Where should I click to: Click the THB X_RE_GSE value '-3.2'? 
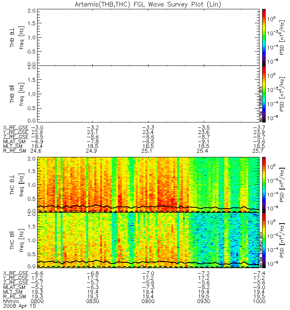coord(93,127)
